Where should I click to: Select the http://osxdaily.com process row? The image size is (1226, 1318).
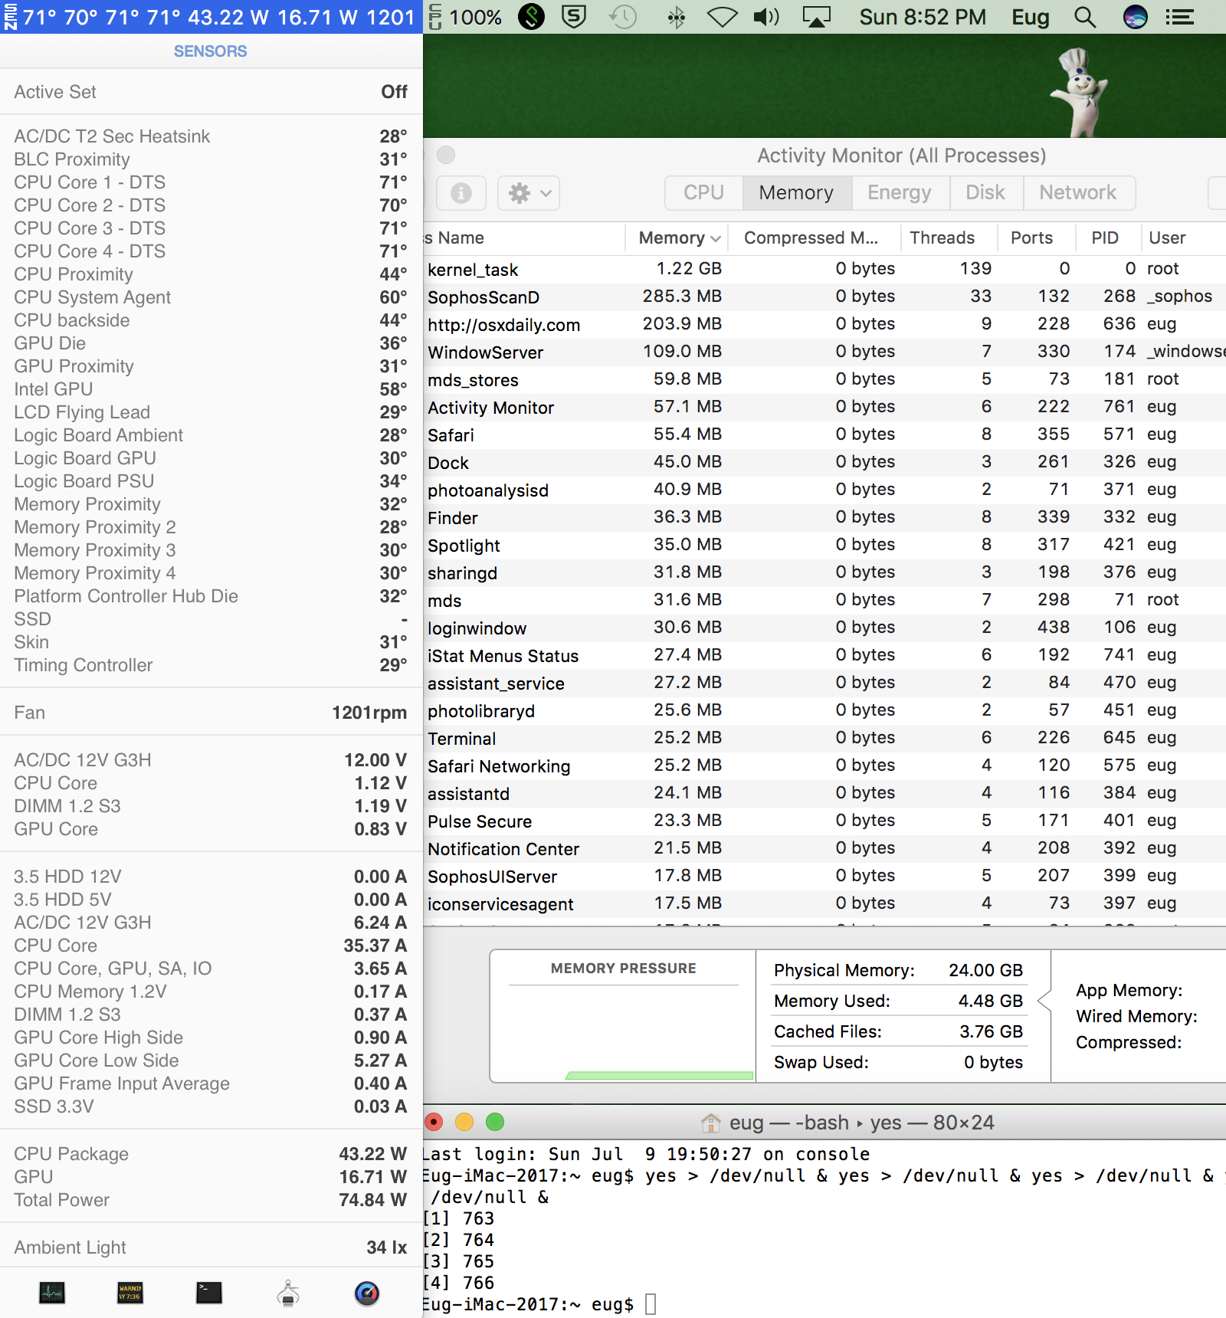[824, 324]
